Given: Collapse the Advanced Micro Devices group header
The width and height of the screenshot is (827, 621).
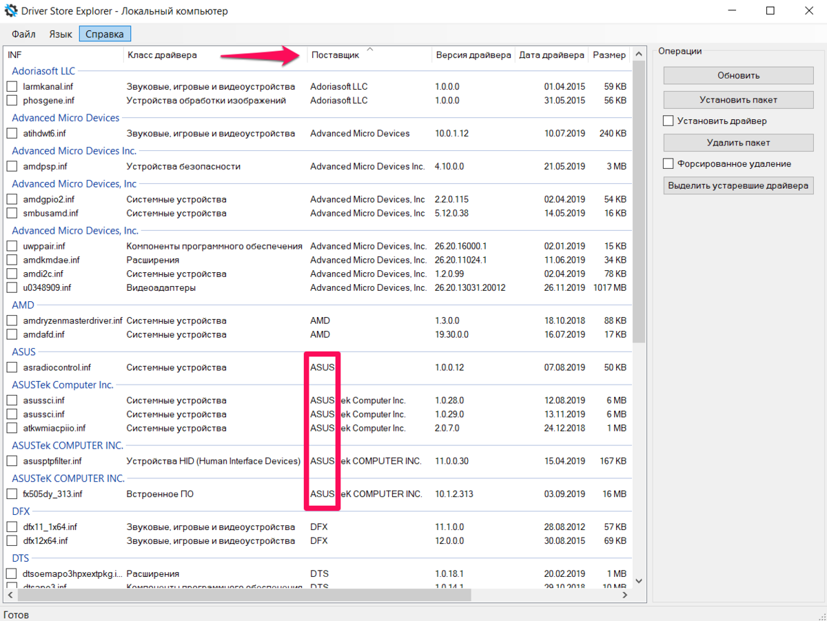Looking at the screenshot, I should click(65, 118).
